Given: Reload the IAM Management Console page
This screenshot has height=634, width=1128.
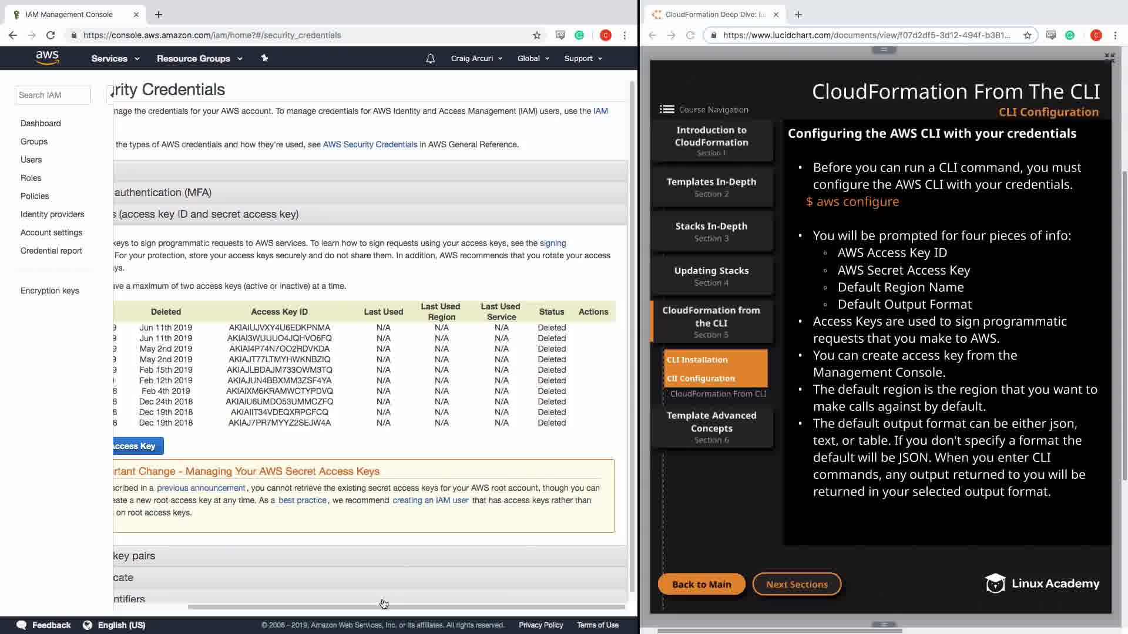Looking at the screenshot, I should pos(51,35).
